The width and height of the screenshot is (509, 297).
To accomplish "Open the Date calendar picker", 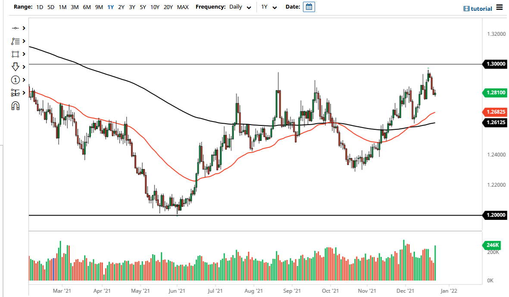I will [309, 7].
